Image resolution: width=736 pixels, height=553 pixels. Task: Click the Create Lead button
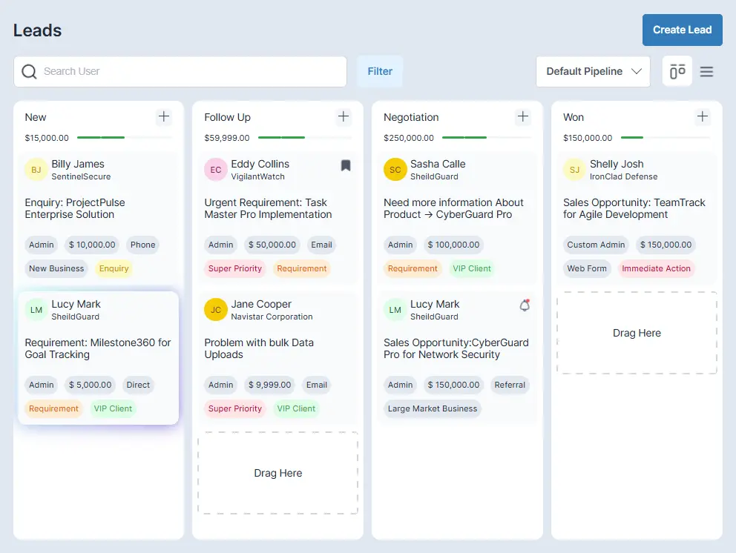(682, 30)
